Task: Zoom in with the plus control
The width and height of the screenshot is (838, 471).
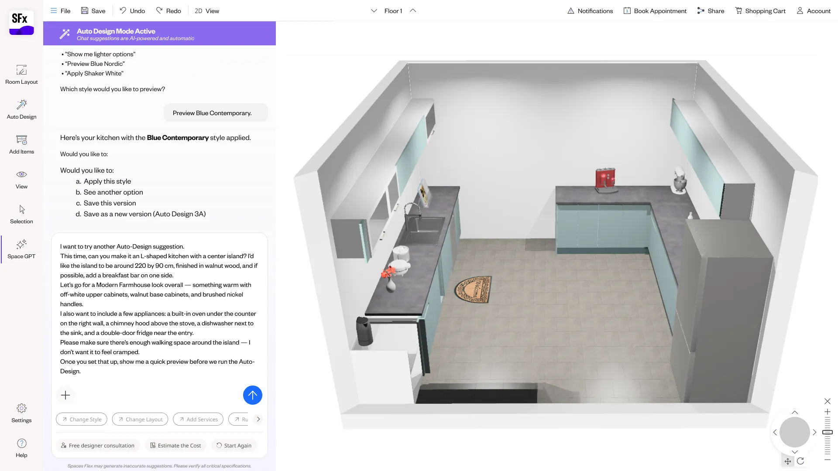Action: tap(827, 412)
